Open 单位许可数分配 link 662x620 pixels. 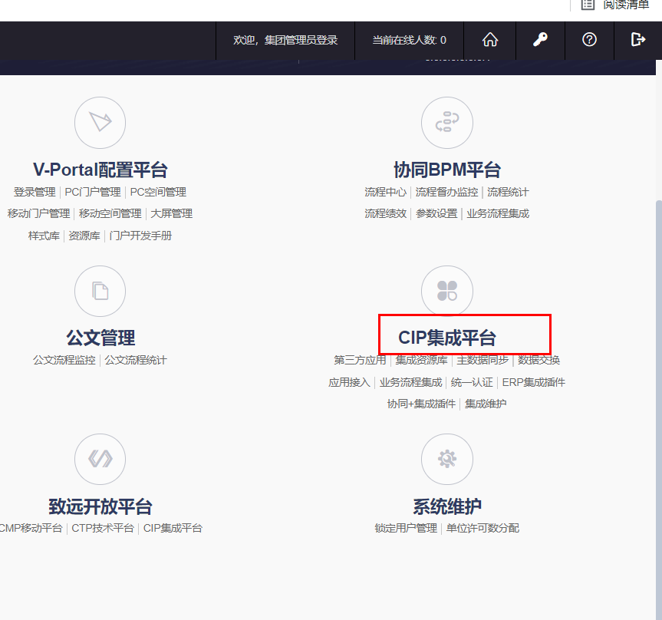pos(483,529)
